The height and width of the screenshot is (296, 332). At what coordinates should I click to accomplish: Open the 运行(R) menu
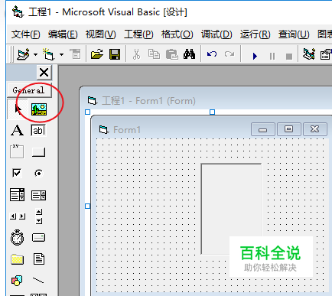coord(255,34)
